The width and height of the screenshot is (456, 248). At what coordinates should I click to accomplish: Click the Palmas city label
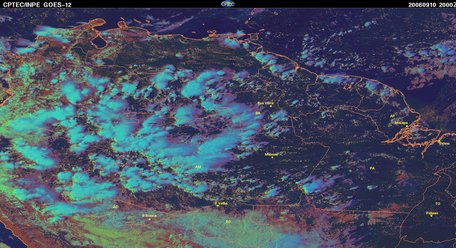click(x=432, y=213)
